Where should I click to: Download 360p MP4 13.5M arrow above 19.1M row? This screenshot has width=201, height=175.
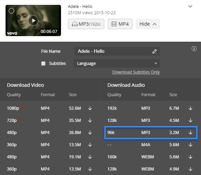pos(90,145)
